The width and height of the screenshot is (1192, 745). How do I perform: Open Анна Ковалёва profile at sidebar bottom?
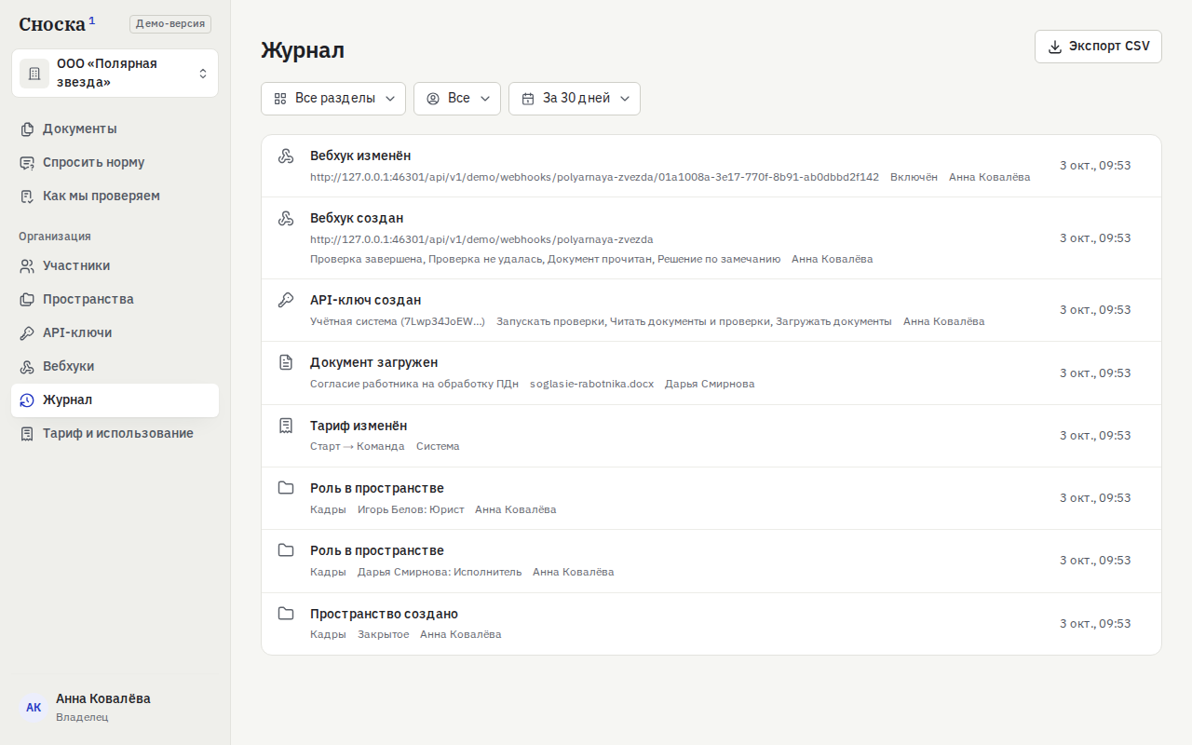tap(115, 708)
